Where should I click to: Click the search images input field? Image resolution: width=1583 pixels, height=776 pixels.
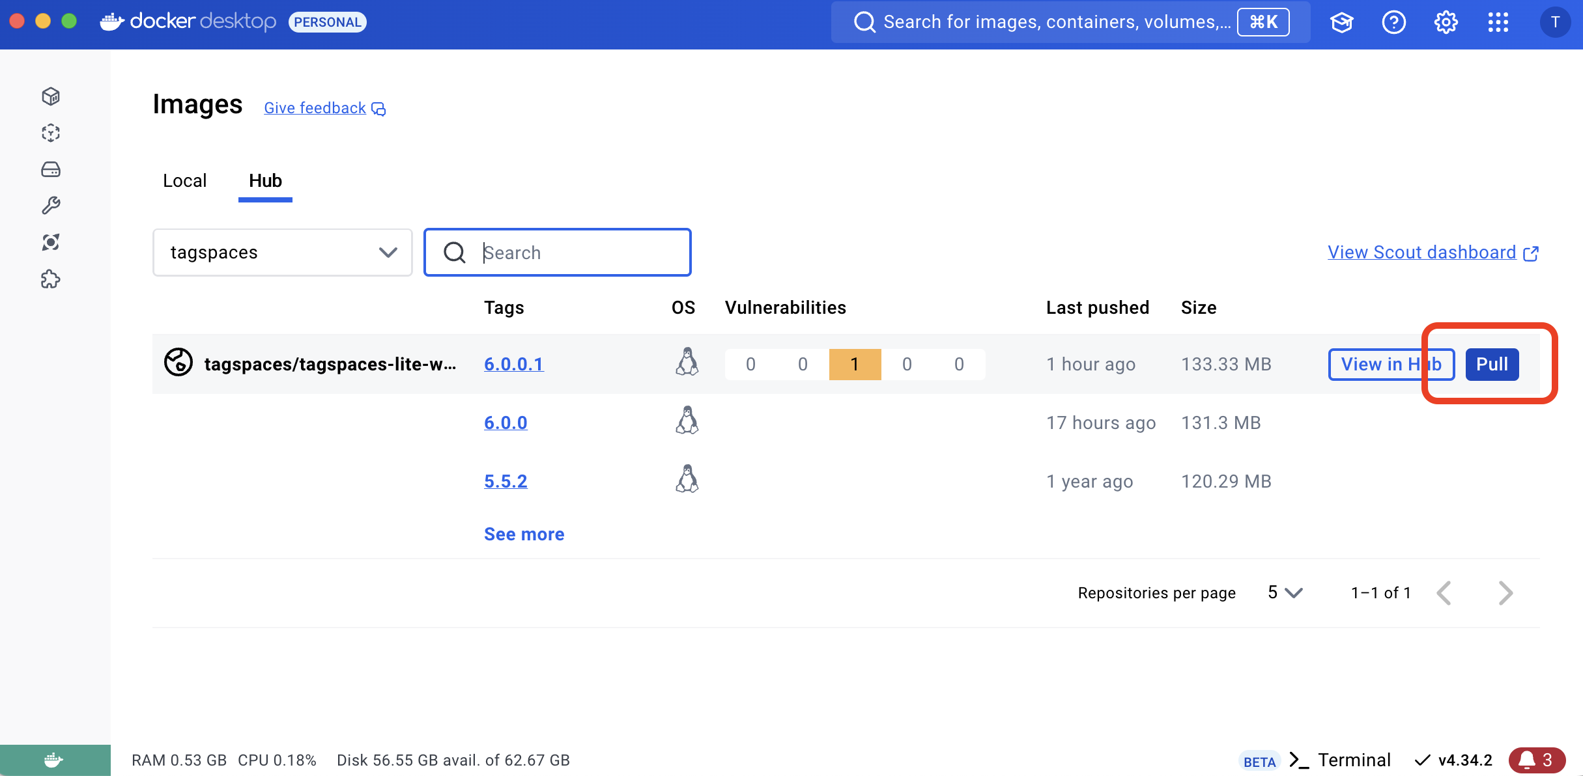557,253
